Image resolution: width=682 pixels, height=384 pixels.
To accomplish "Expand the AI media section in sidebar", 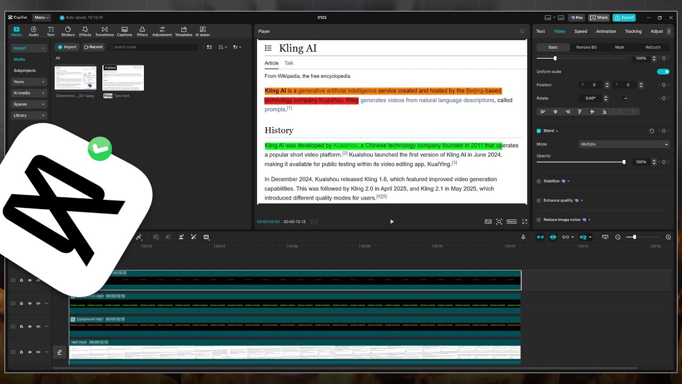I will click(29, 93).
